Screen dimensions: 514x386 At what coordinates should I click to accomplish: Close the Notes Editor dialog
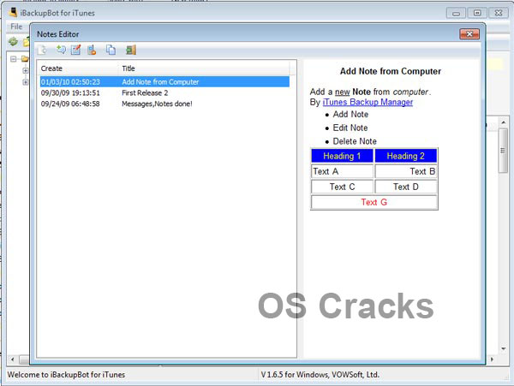pos(469,33)
